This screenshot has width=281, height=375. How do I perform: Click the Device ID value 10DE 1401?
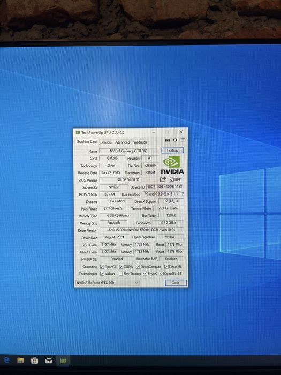point(165,187)
